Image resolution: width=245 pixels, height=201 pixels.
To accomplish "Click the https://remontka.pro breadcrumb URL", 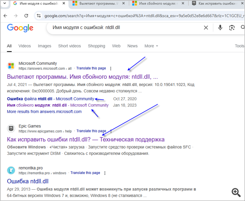I will [x=42, y=173].
